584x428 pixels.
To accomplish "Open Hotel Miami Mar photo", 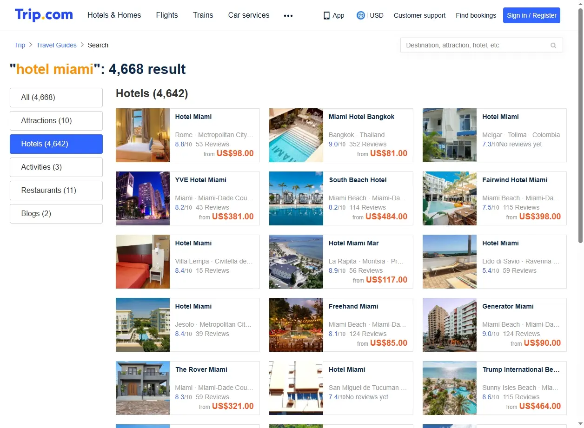I will coord(296,262).
